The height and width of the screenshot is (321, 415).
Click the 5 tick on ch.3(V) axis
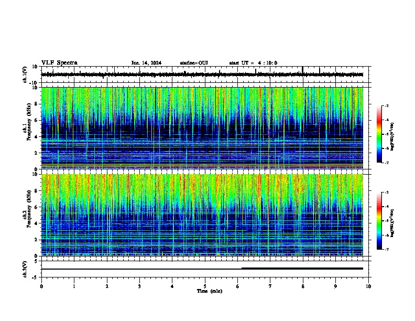click(x=36, y=261)
